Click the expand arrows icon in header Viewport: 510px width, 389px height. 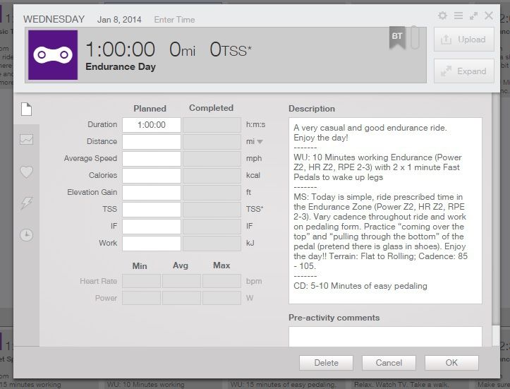pyautogui.click(x=473, y=16)
